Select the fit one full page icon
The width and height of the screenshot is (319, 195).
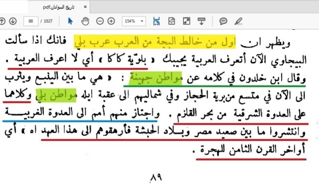coord(171,21)
